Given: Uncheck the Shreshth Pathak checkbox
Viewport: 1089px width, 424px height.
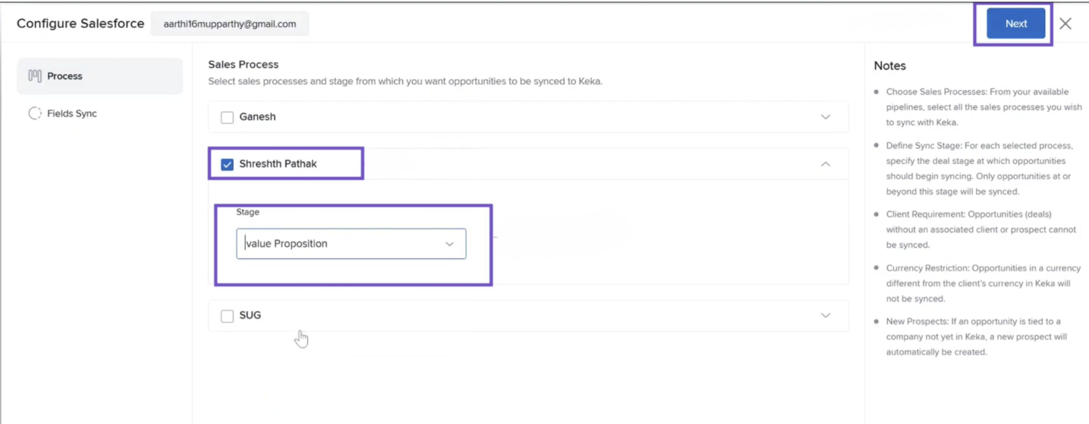Looking at the screenshot, I should click(227, 164).
